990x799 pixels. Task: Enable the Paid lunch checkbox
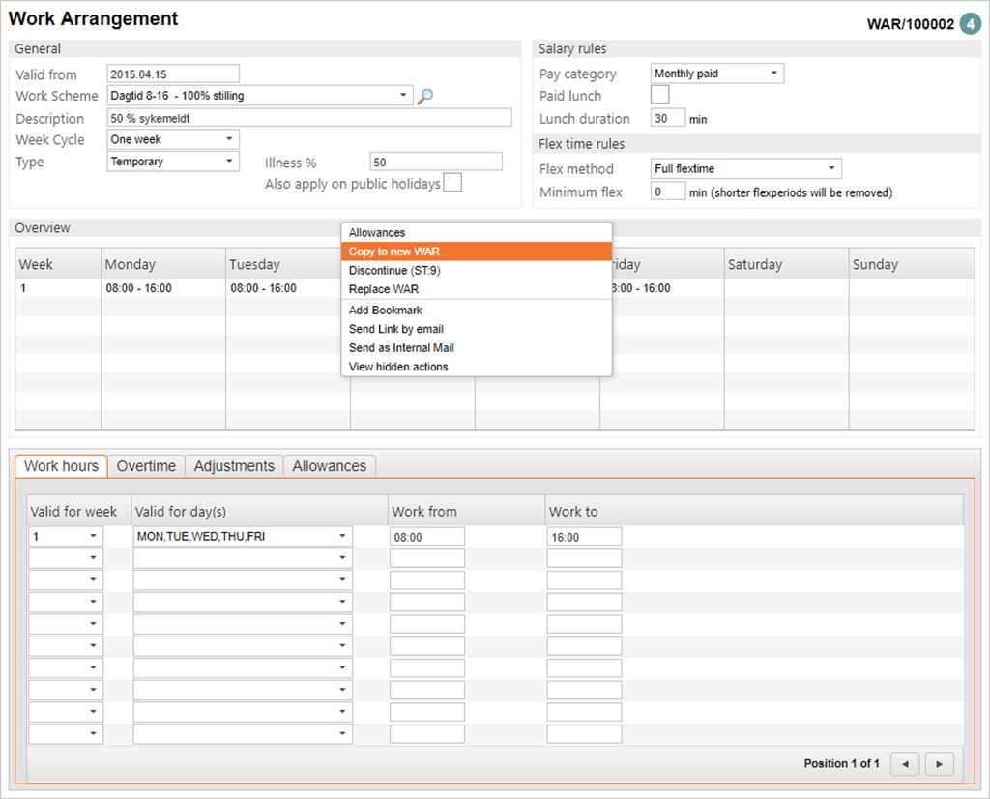[x=659, y=95]
